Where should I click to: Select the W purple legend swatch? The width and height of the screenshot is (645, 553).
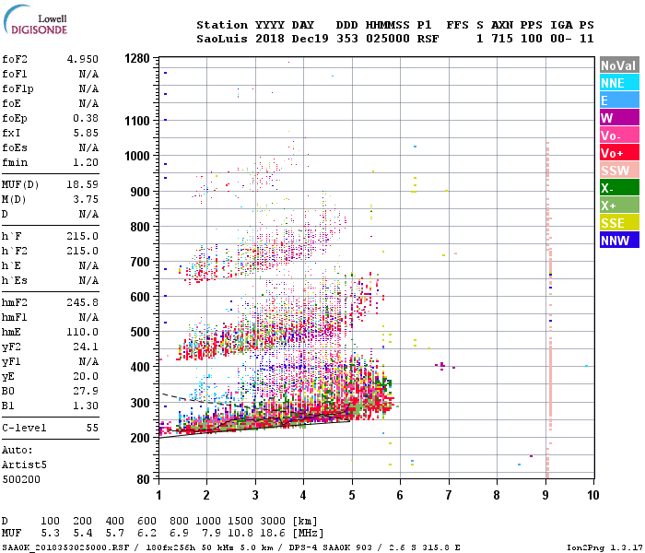pos(619,118)
